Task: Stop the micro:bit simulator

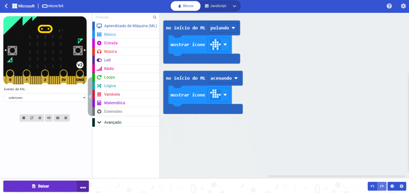Action: (x=24, y=118)
